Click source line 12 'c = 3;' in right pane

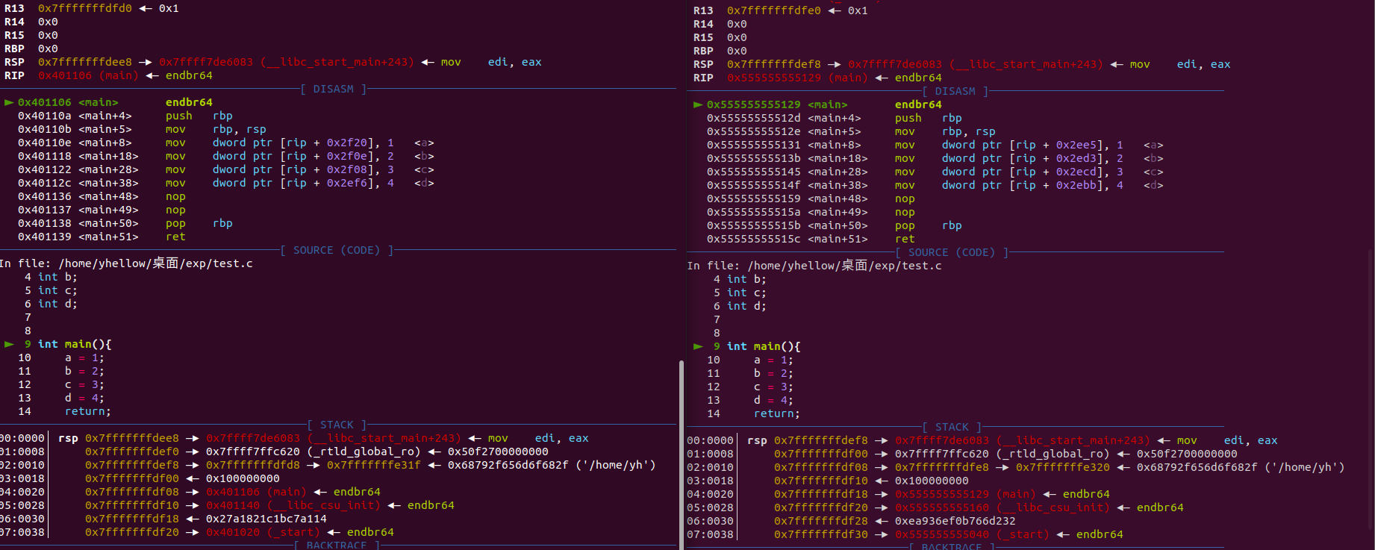[x=774, y=387]
